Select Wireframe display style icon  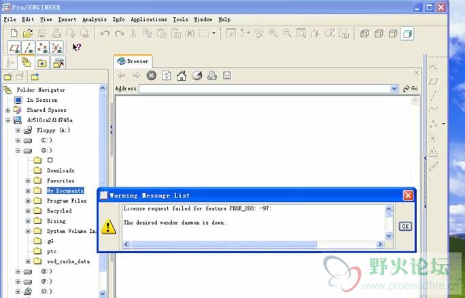tap(364, 33)
